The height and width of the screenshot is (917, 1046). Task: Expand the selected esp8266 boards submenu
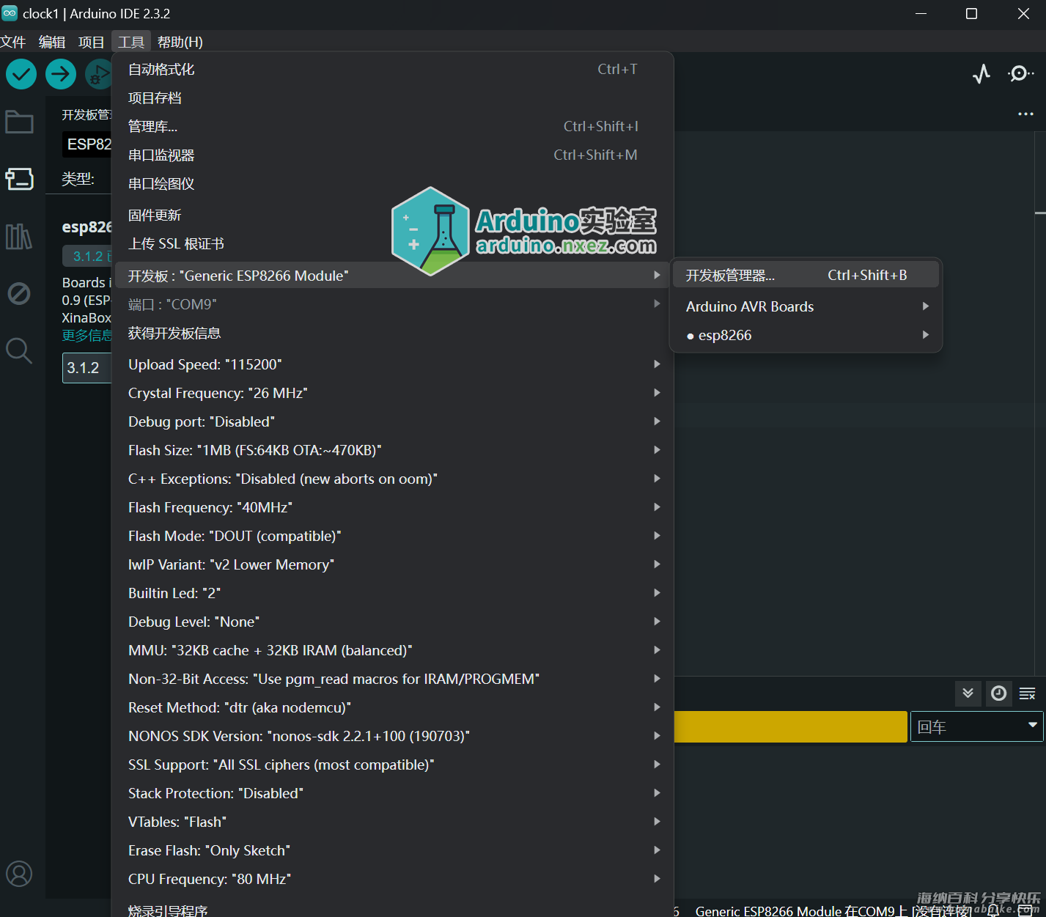click(x=806, y=335)
